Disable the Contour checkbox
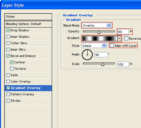Image resolution: width=141 pixels, height=128 pixels. tap(12, 62)
